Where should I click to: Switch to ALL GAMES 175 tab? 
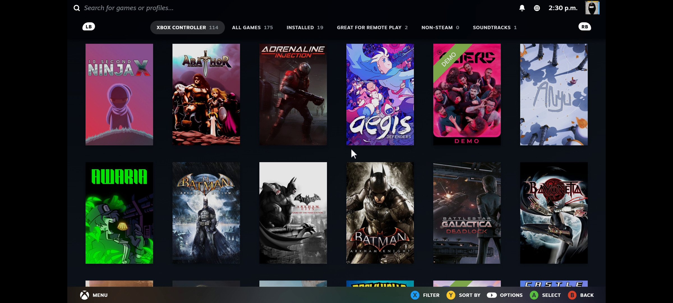(x=252, y=27)
